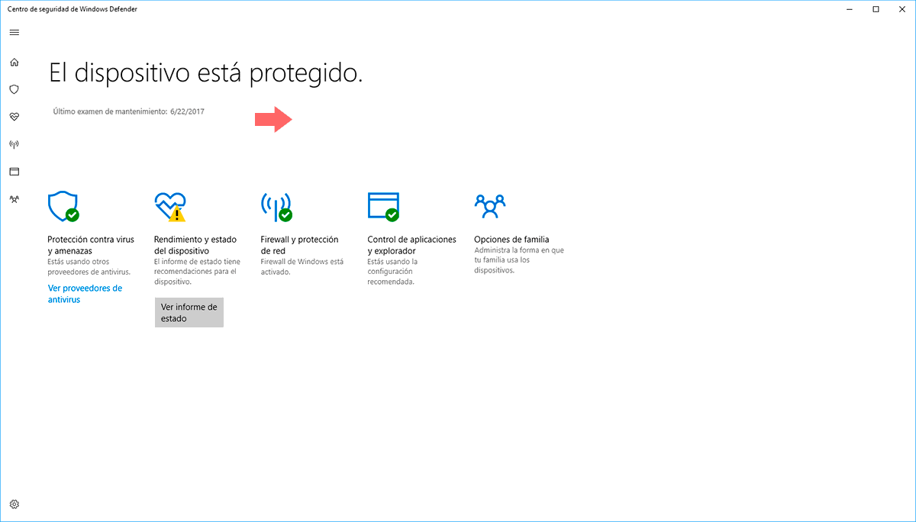Click large app window icon with check
Screen dimensions: 916x522
coord(383,206)
